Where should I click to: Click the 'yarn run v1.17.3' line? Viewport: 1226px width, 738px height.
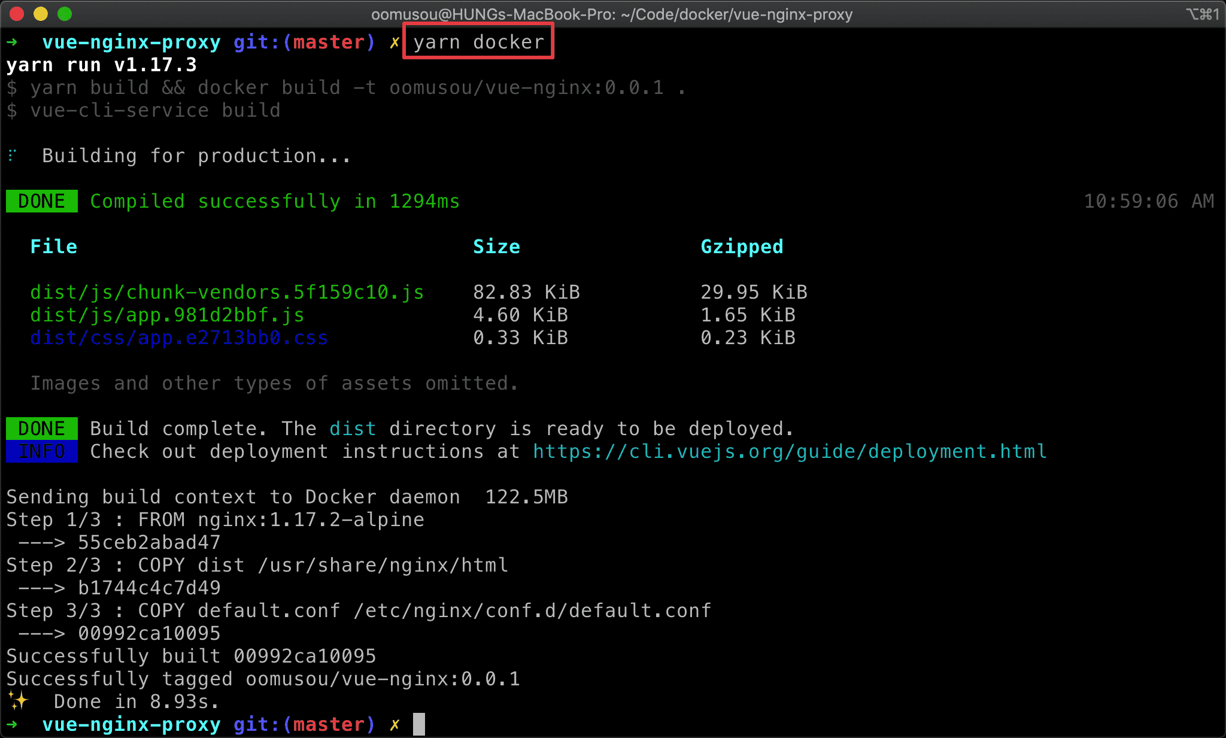point(101,65)
